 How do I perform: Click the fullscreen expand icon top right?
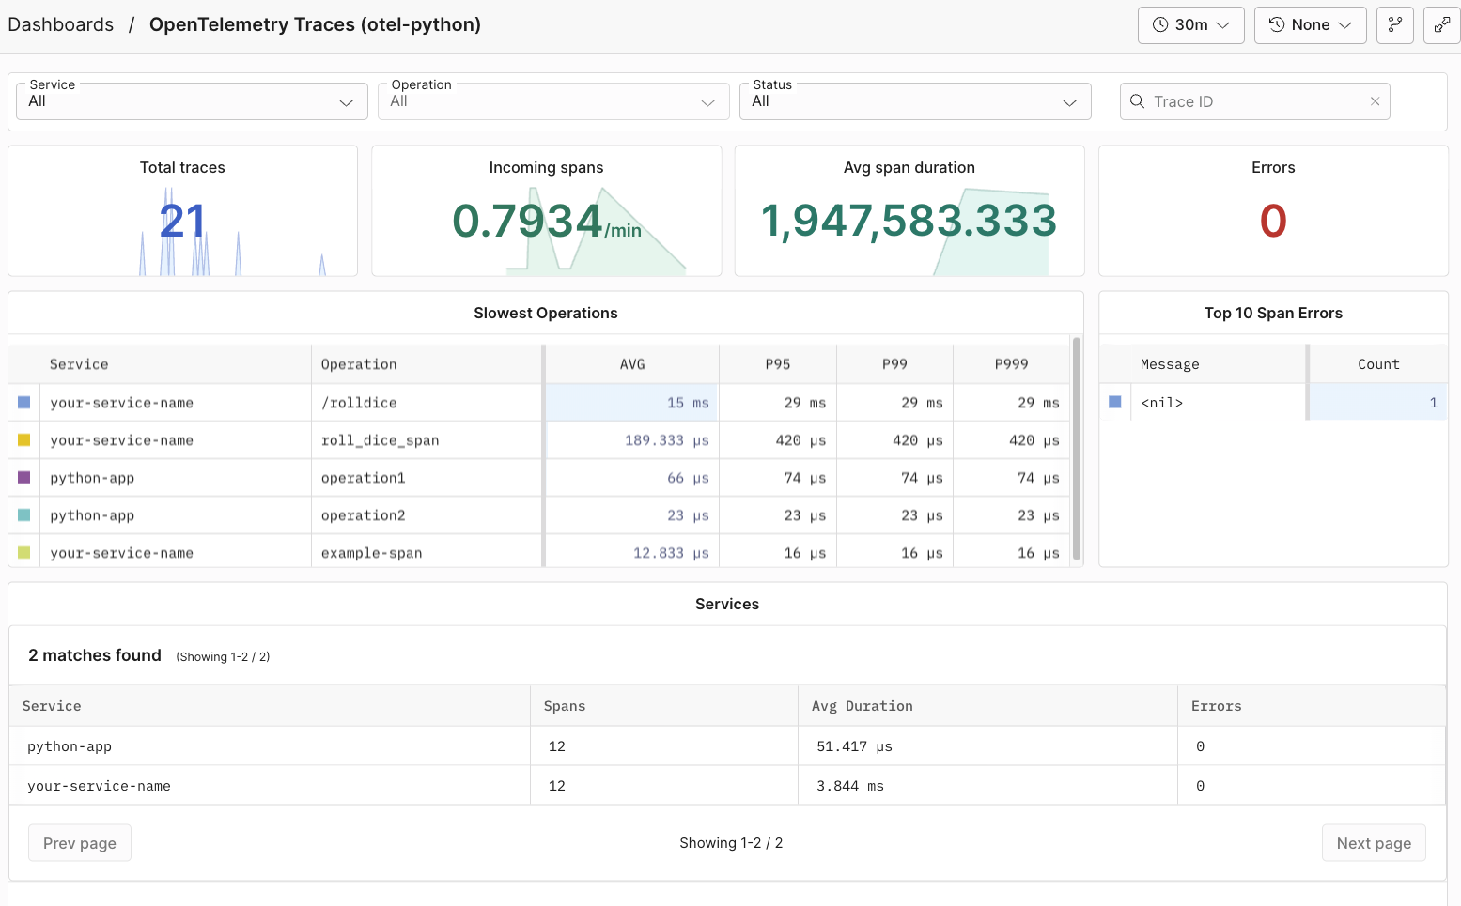pyautogui.click(x=1442, y=25)
